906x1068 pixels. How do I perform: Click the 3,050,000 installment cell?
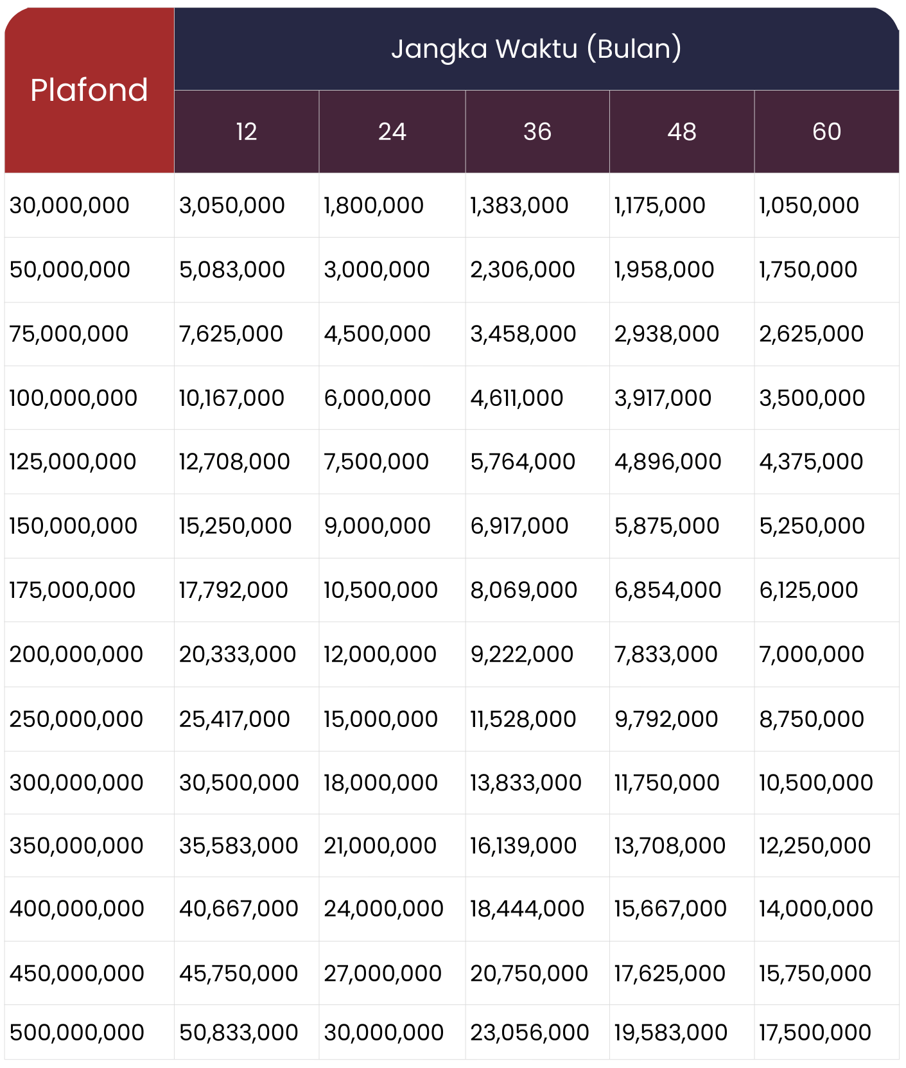[x=232, y=206]
